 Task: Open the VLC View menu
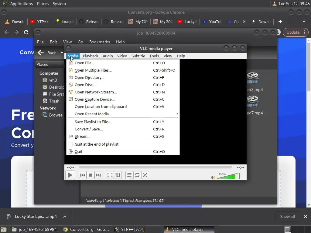tap(168, 56)
